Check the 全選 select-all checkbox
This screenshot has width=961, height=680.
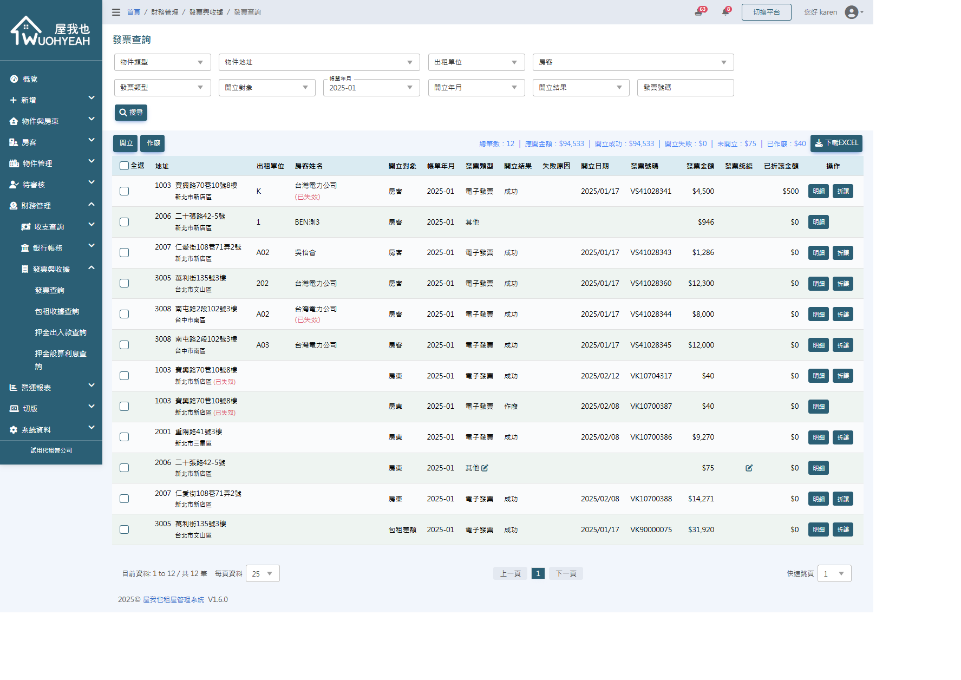125,166
